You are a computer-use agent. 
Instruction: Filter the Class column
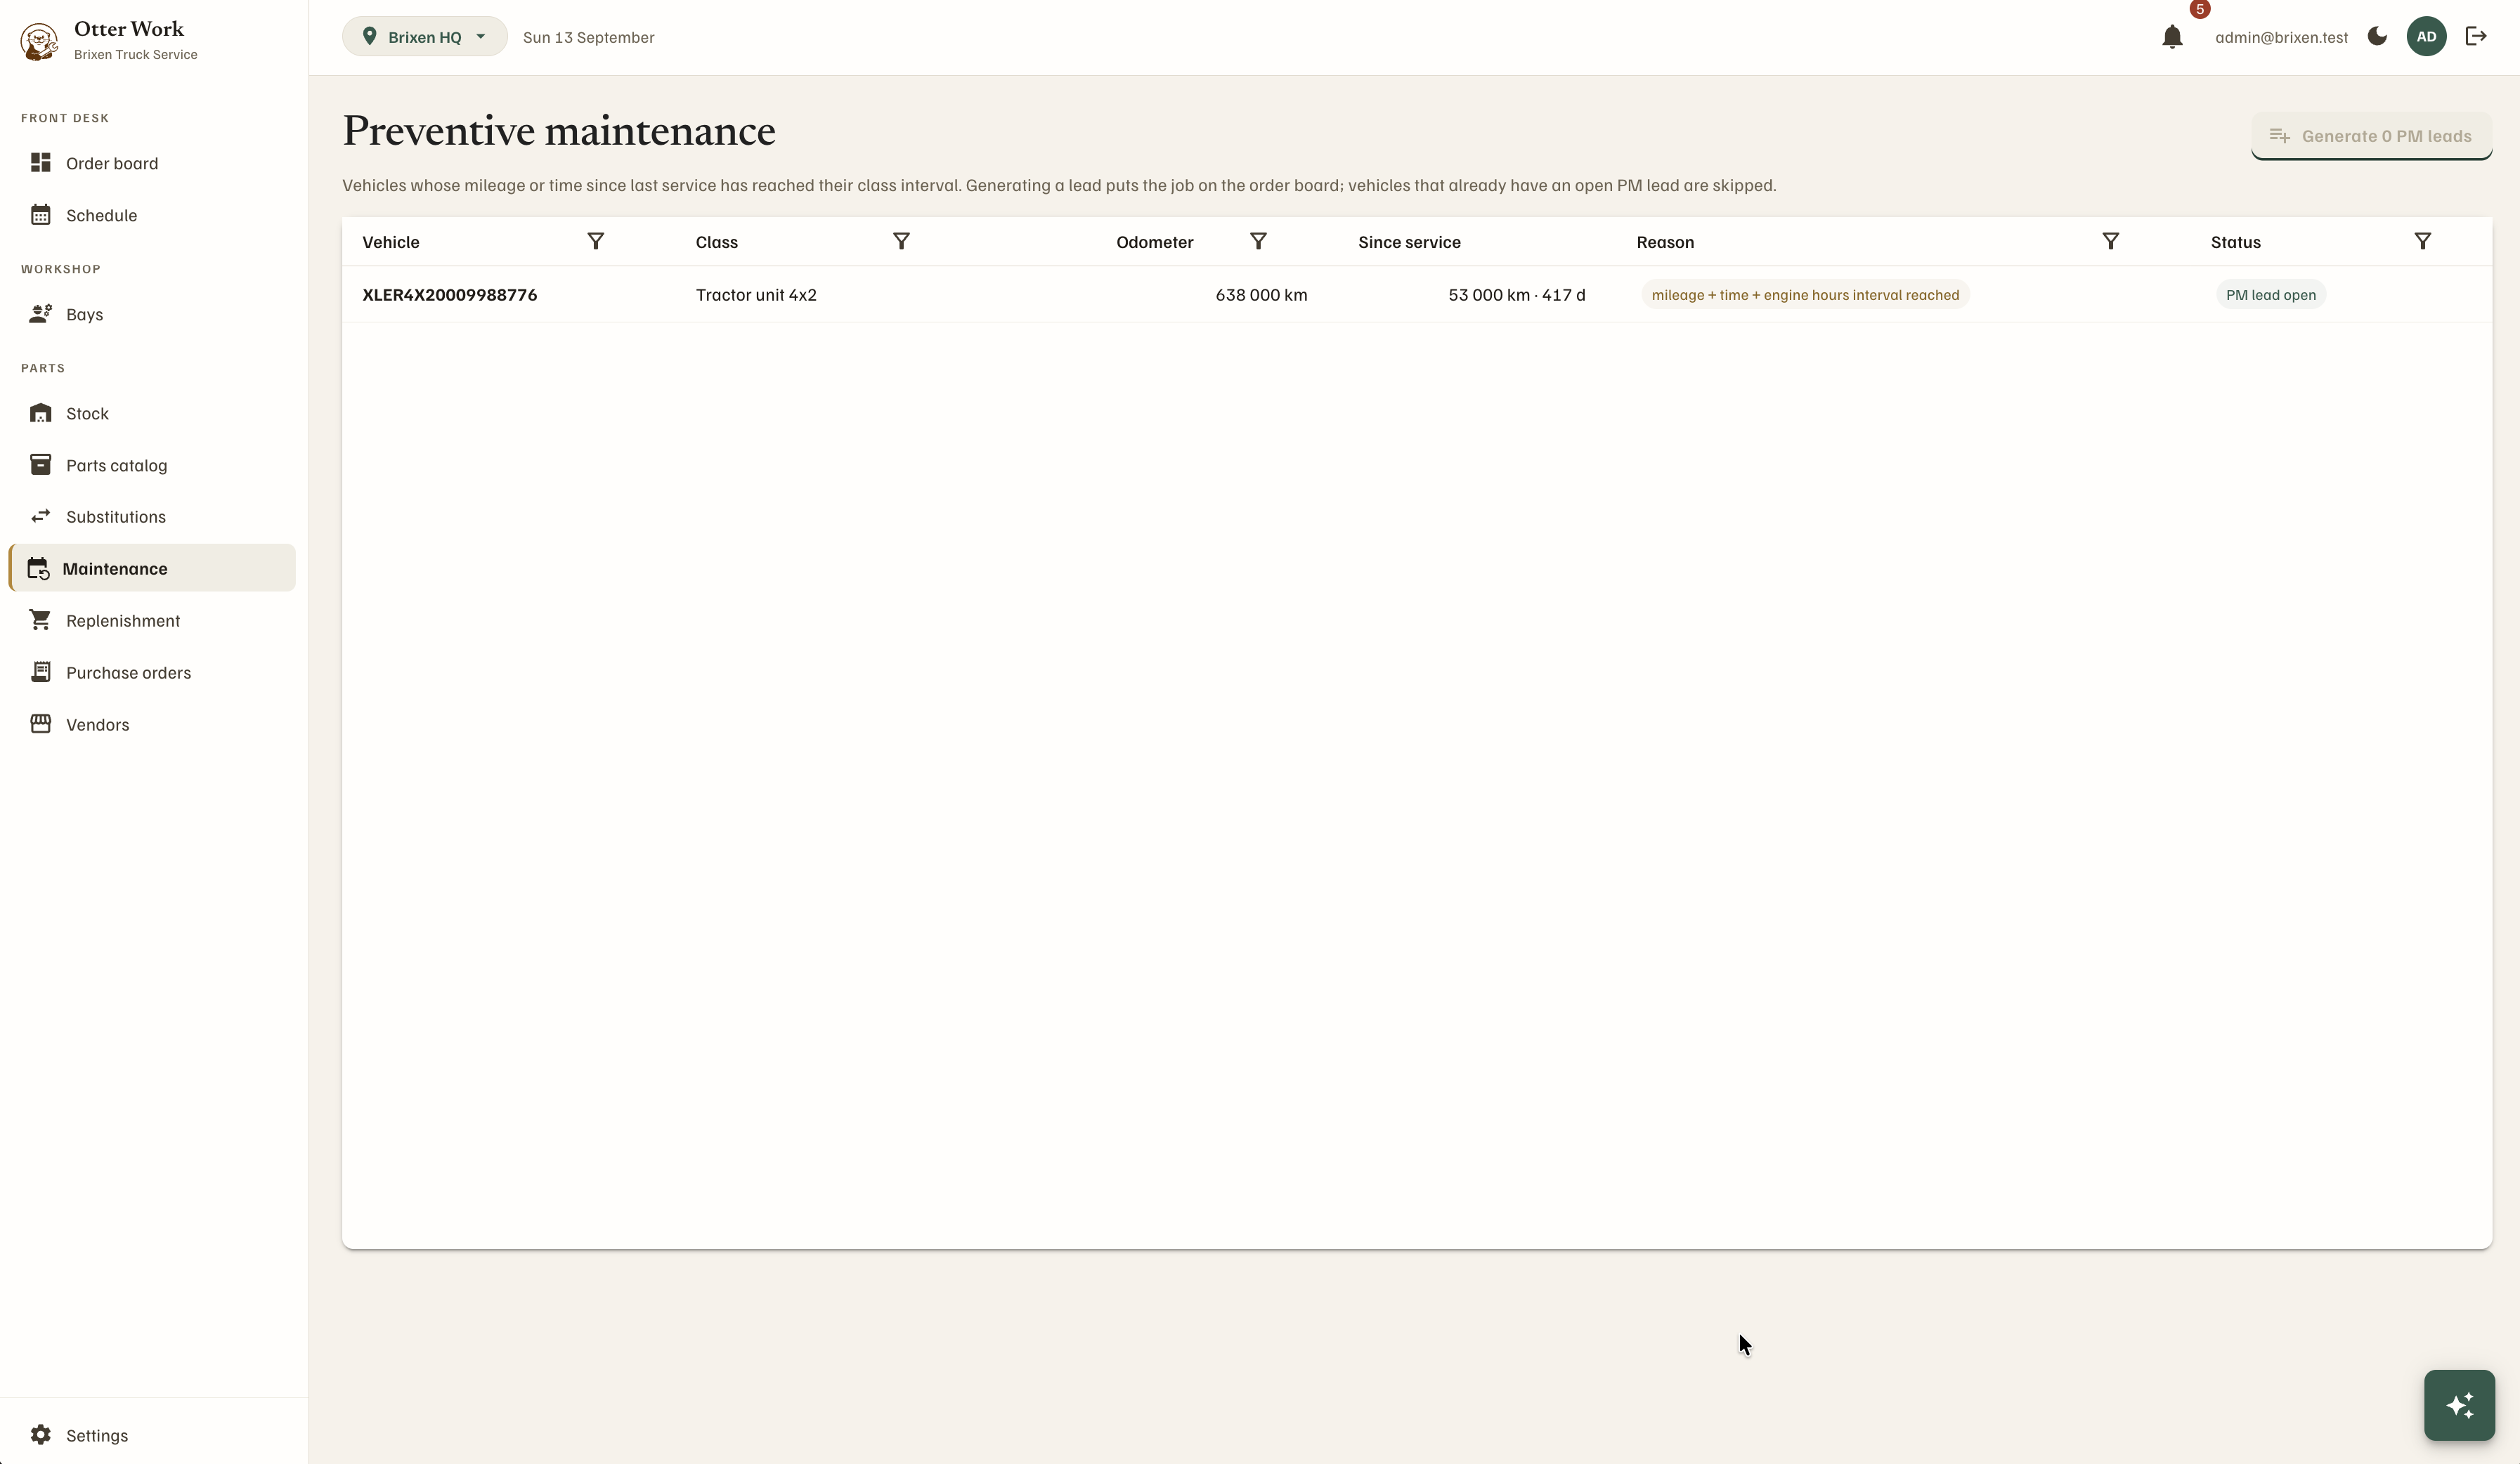point(901,241)
